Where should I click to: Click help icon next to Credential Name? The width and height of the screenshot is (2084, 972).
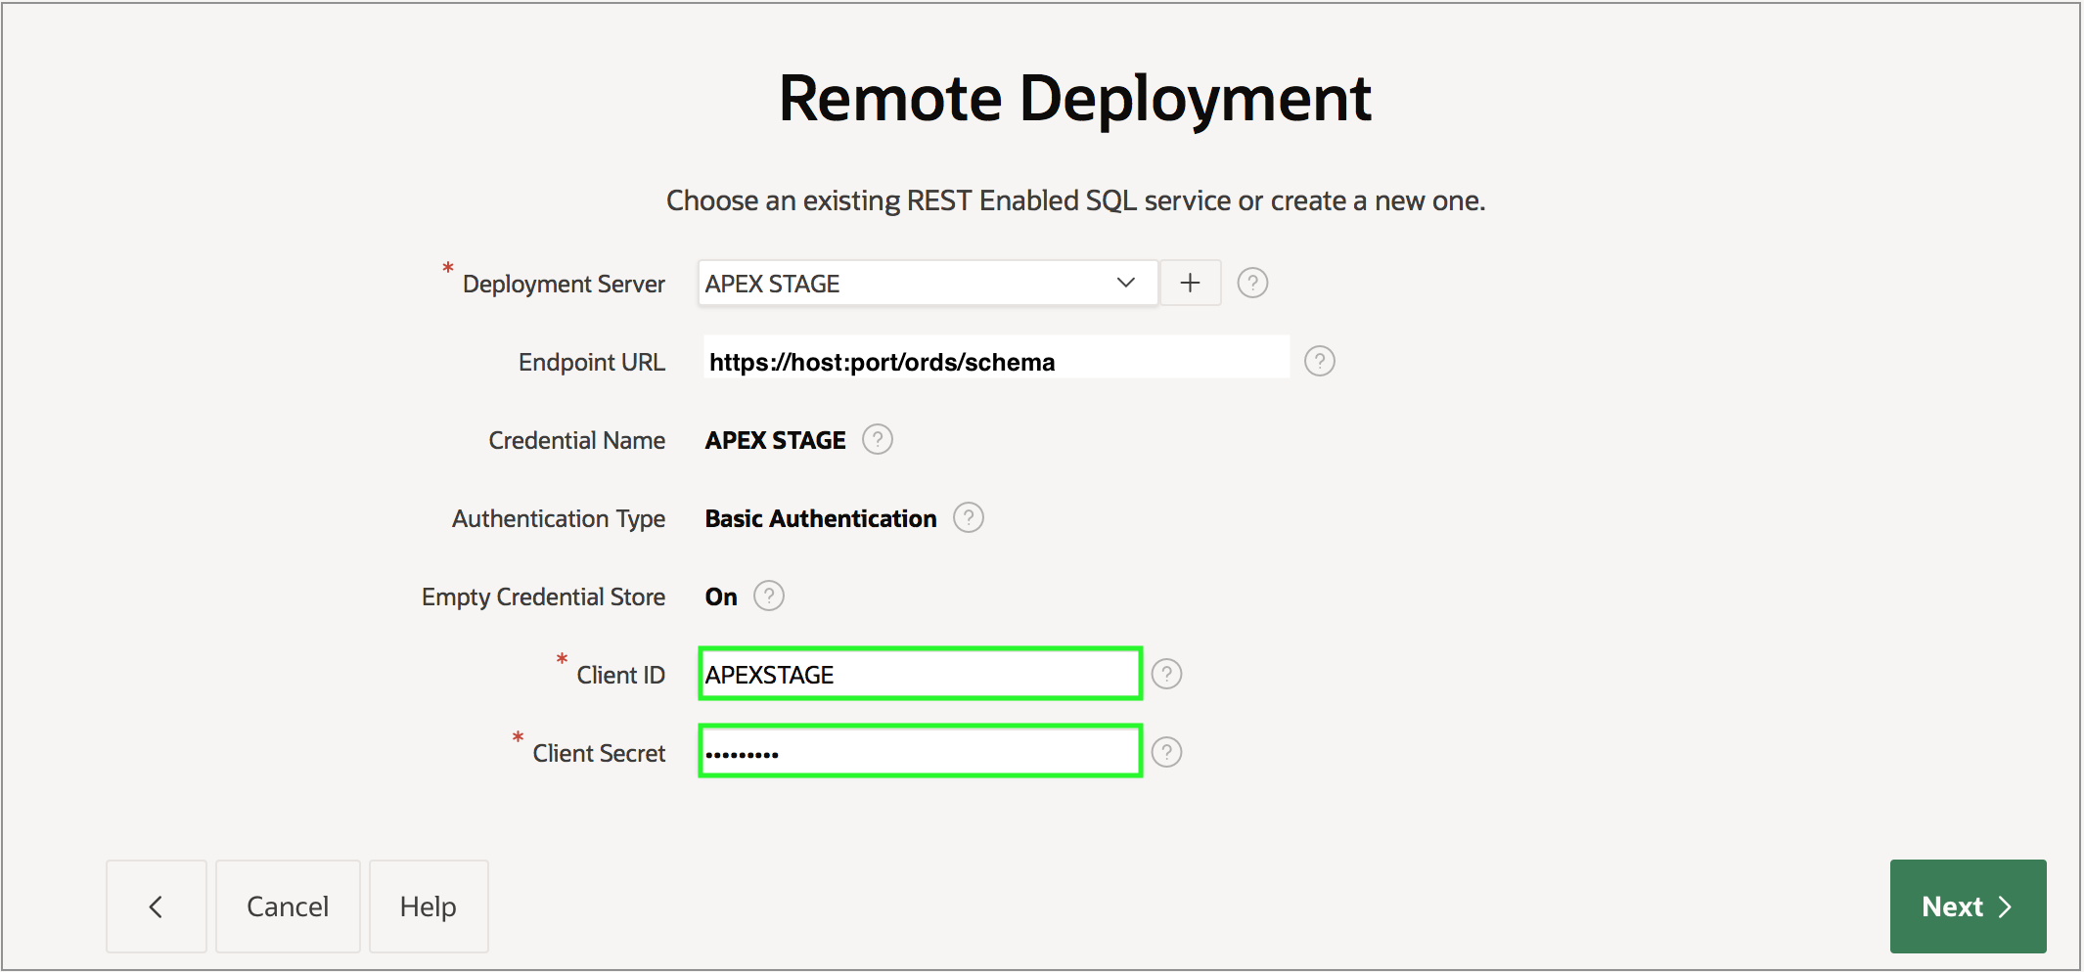[x=878, y=440]
